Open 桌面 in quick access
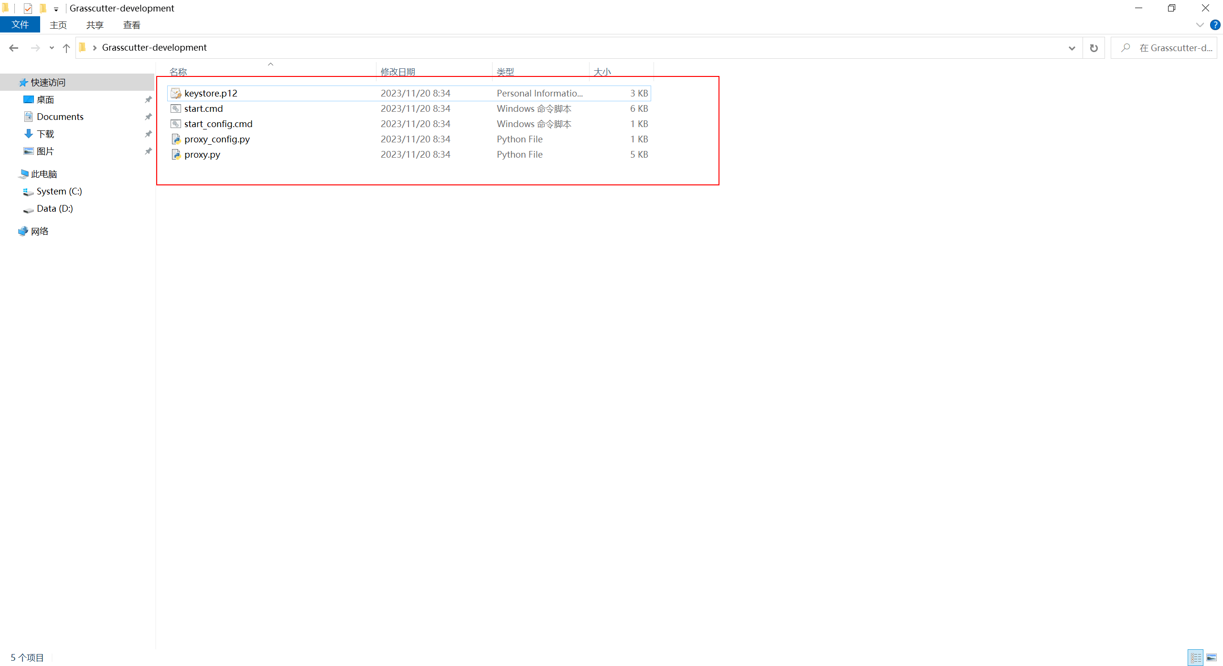The height and width of the screenshot is (666, 1223). point(45,99)
